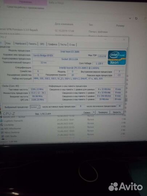The image size is (147, 196).
Task: Click the LogMeIn Hamachi shortcut icon in Explorer
Action: tap(1, 121)
